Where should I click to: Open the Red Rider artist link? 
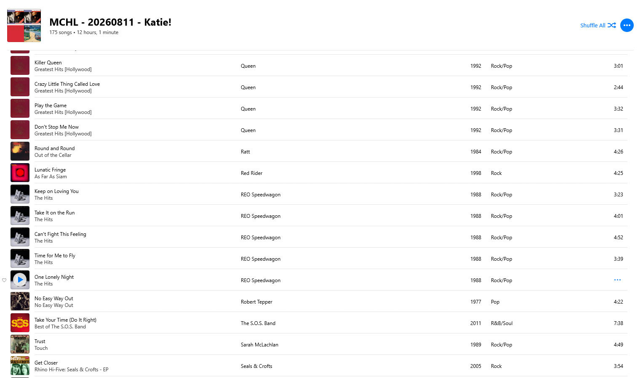coord(251,173)
